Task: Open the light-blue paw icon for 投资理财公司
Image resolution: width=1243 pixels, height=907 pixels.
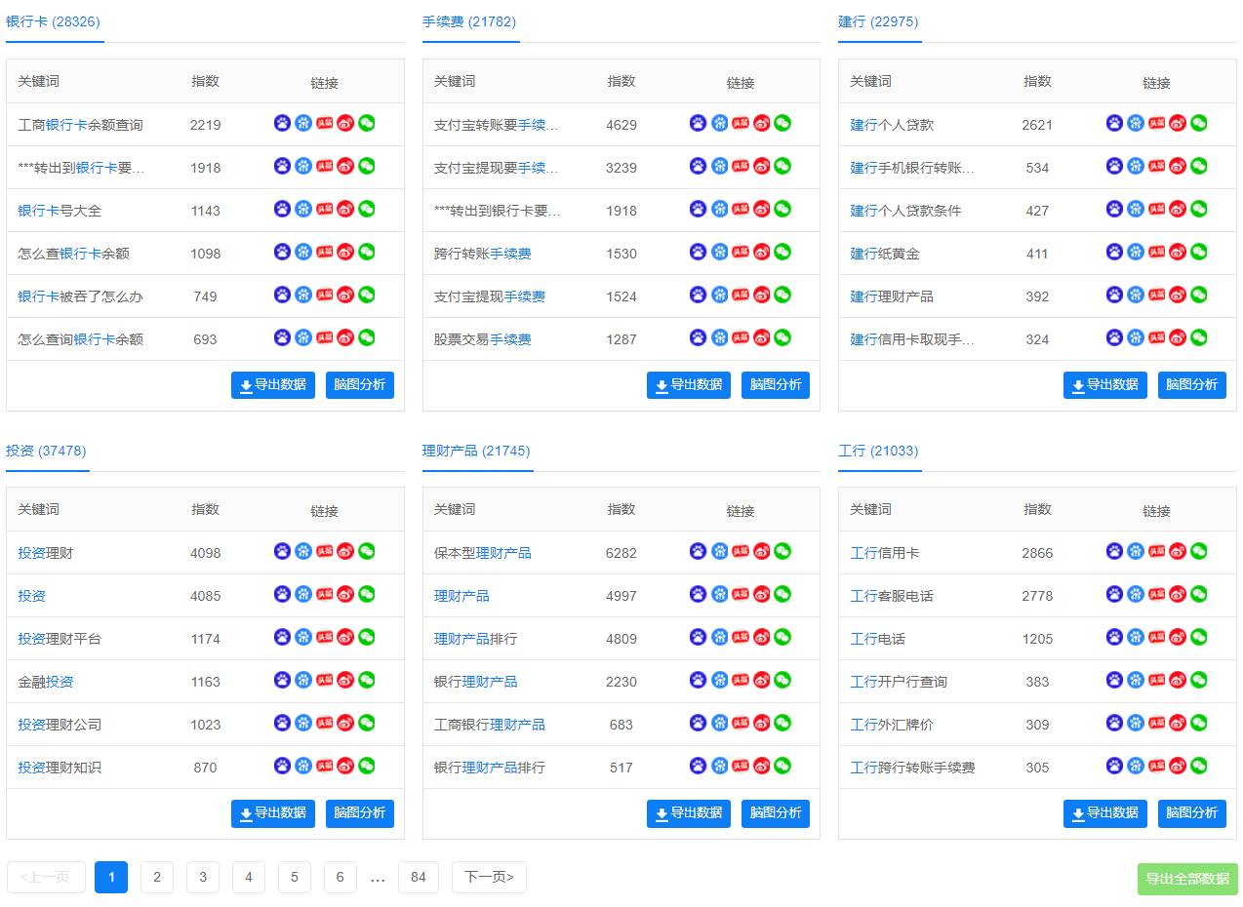Action: (x=303, y=723)
